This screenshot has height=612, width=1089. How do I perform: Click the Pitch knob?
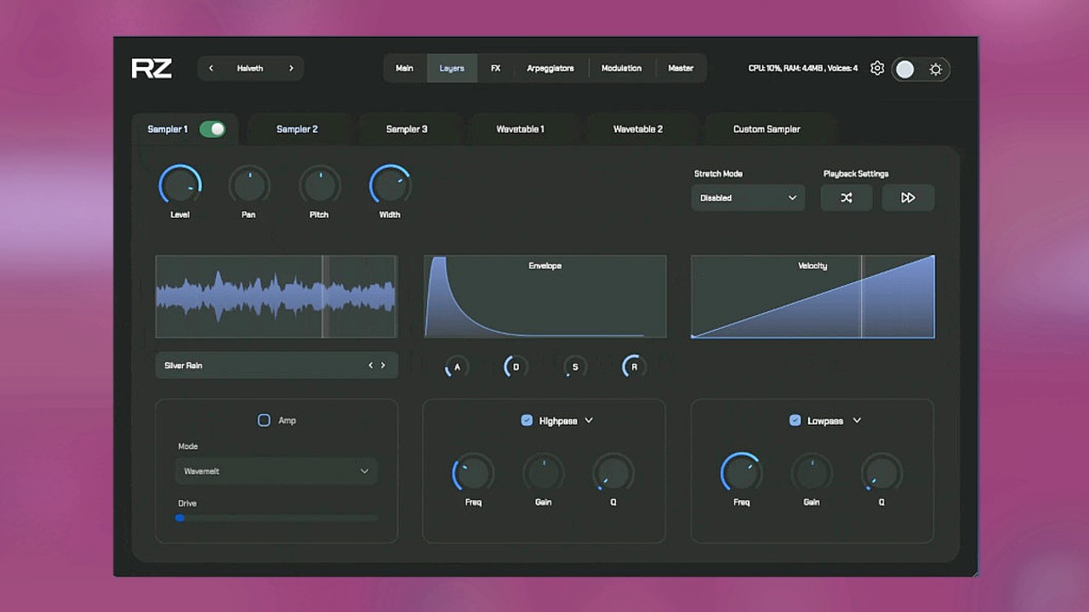pos(319,185)
